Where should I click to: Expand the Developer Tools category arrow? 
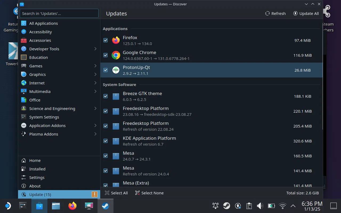click(x=95, y=49)
